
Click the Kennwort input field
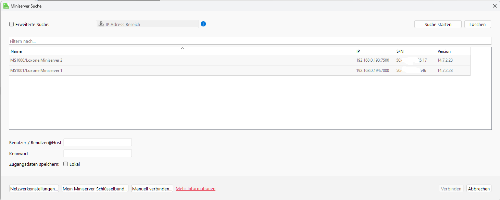tap(98, 153)
